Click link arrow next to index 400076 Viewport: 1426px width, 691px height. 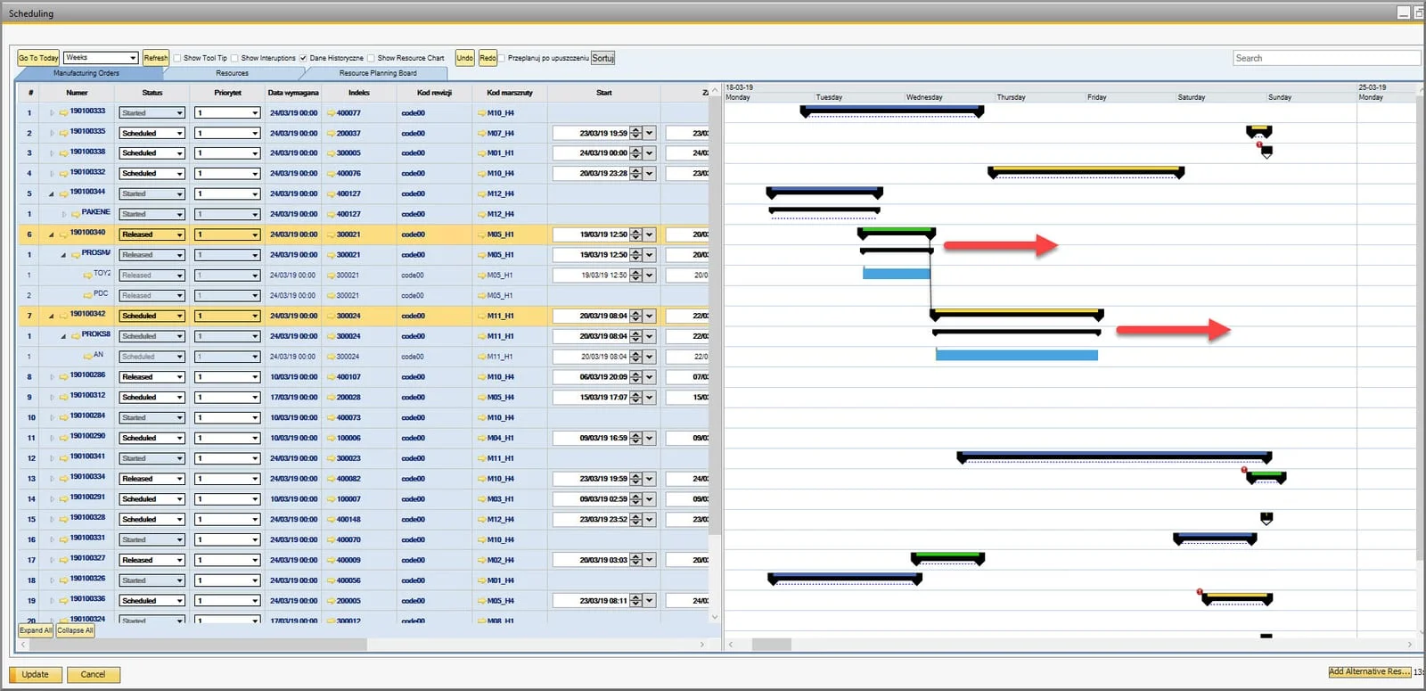pos(332,174)
